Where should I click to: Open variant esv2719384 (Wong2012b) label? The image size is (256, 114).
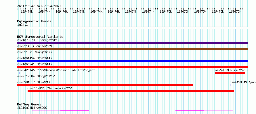(36, 76)
